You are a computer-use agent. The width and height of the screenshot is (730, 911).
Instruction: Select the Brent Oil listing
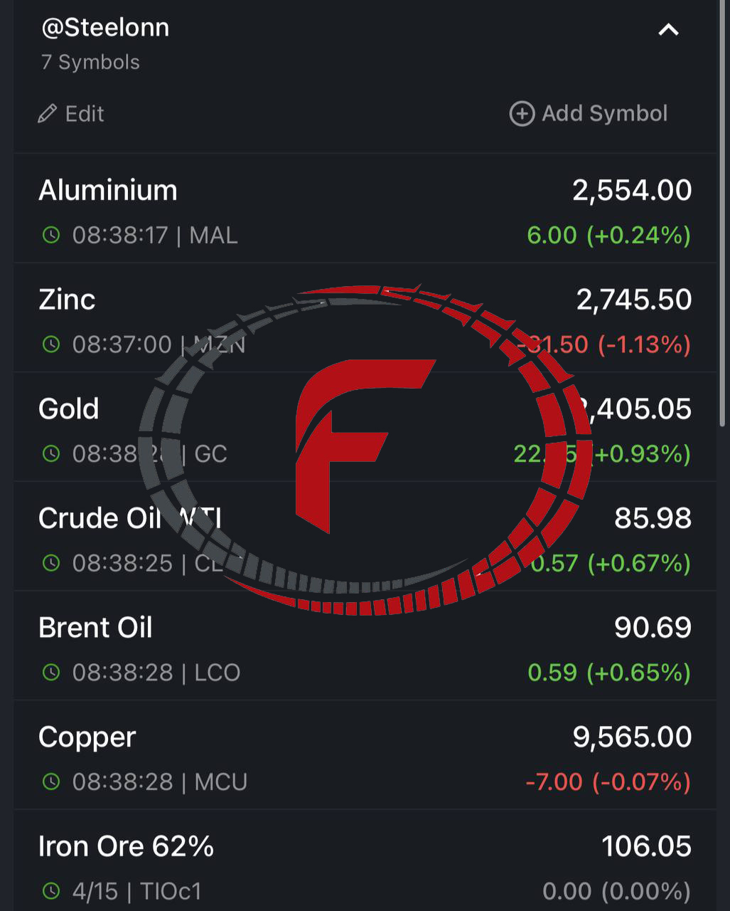[x=365, y=646]
